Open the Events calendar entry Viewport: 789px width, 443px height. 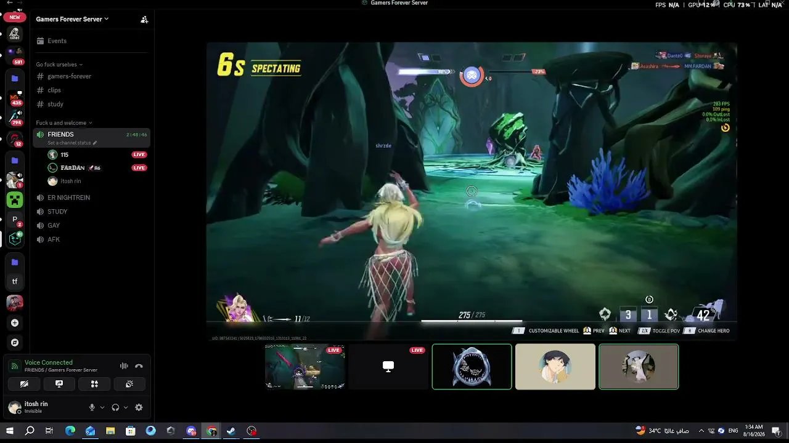coord(92,41)
